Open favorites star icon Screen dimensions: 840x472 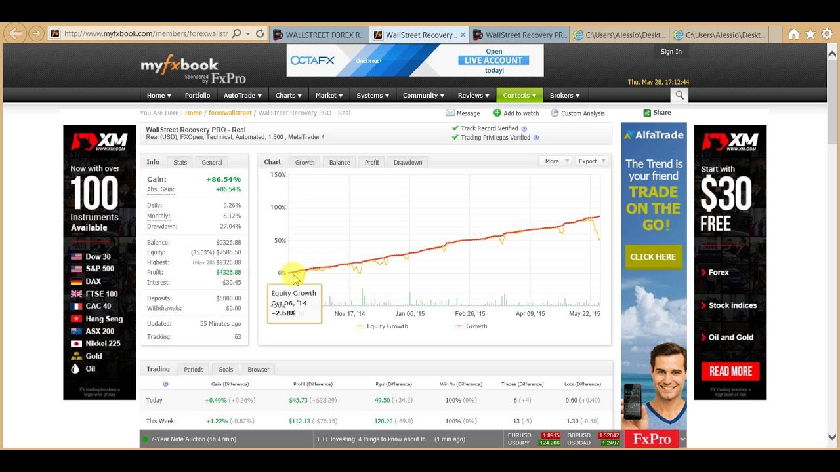click(810, 34)
